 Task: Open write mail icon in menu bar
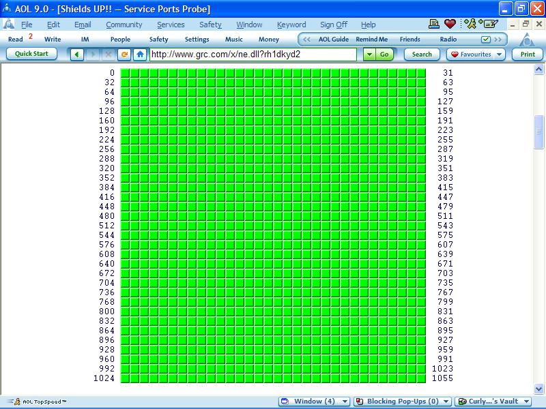tap(488, 24)
